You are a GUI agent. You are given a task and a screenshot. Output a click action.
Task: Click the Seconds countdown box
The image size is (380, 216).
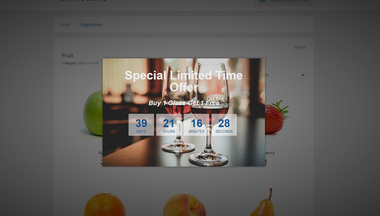pyautogui.click(x=224, y=125)
